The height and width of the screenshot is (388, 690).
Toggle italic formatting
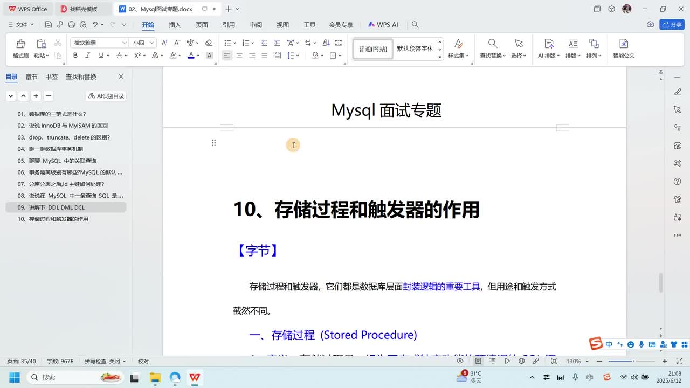coord(88,56)
